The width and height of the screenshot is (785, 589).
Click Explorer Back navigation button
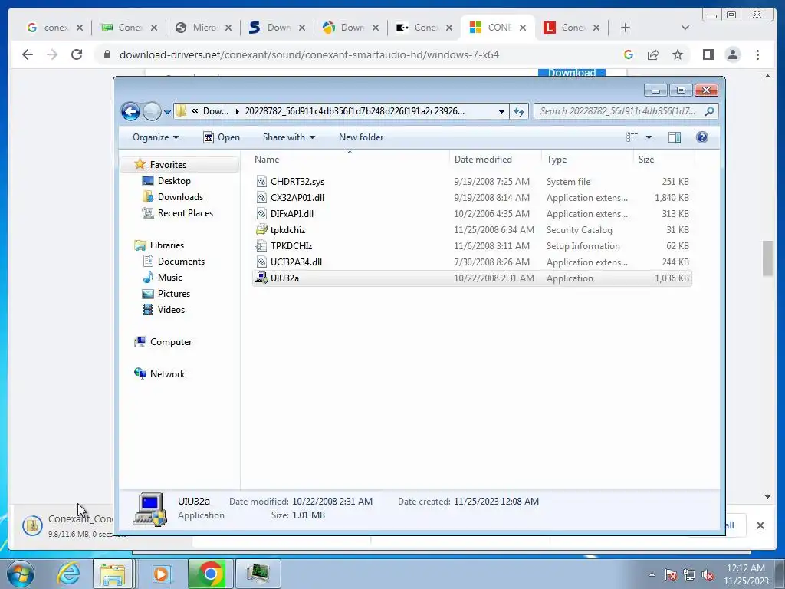pyautogui.click(x=130, y=111)
